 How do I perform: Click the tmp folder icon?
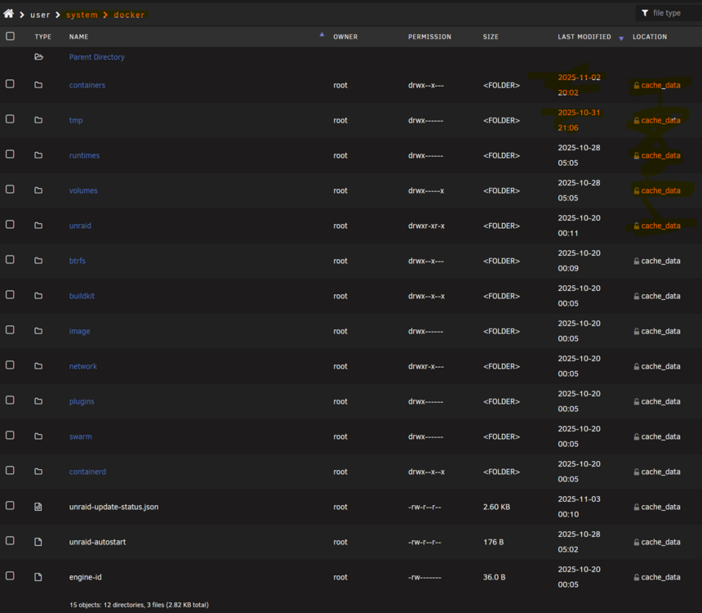[38, 120]
